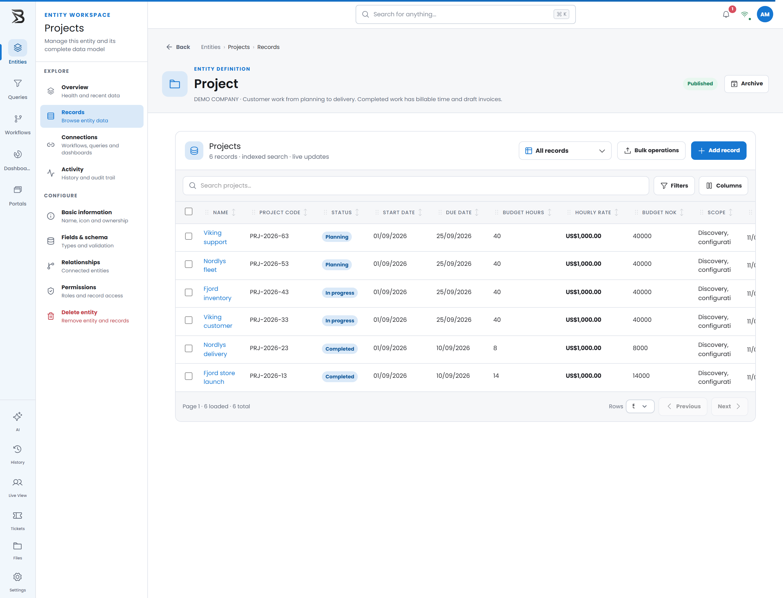Select the Fjord inventory row checkbox
This screenshot has height=598, width=783.
pos(189,292)
